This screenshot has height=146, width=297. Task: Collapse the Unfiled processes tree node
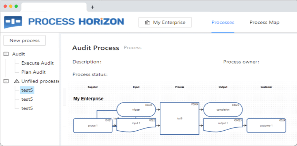pos(6,81)
